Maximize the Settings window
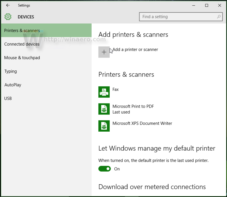 [207, 5]
